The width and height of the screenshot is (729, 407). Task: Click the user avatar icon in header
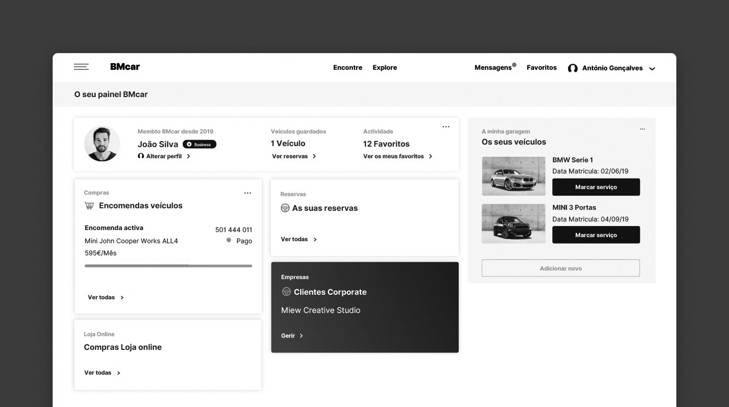click(573, 68)
